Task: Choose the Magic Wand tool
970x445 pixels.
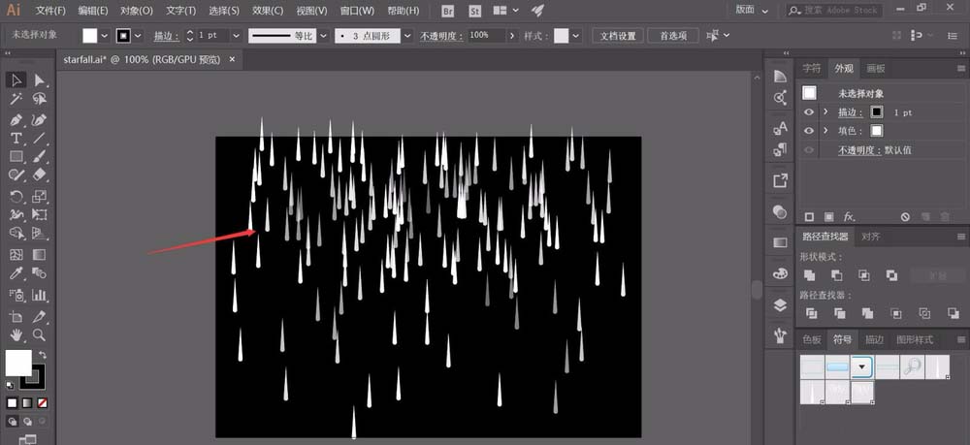Action: [16, 99]
